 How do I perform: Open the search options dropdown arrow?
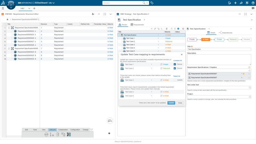tap(147, 3)
